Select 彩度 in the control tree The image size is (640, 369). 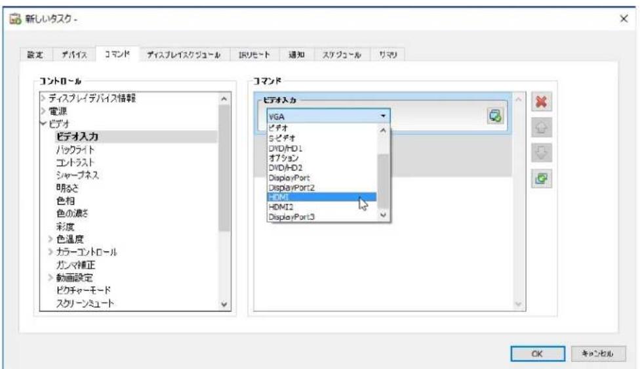point(66,227)
